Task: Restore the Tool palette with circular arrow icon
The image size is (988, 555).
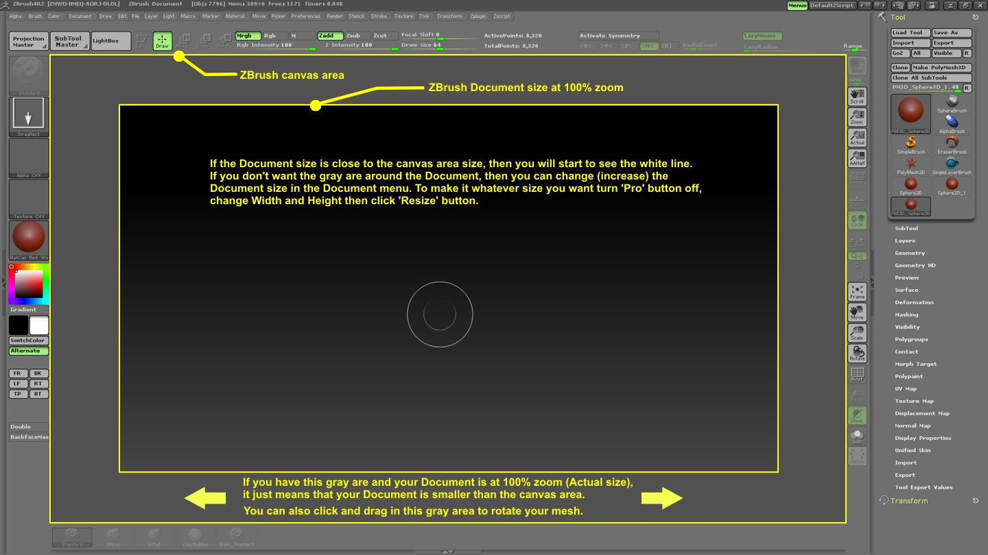Action: (x=976, y=18)
